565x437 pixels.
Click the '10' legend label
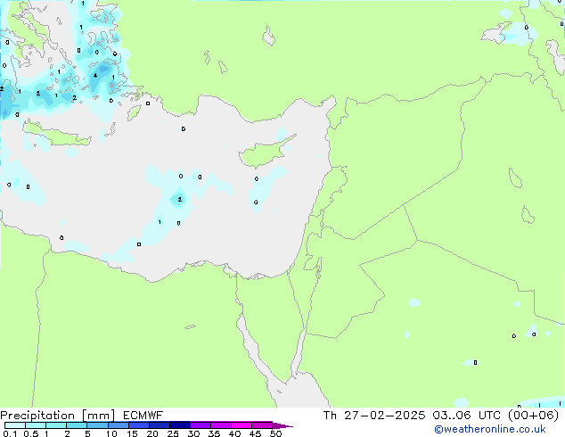111,433
